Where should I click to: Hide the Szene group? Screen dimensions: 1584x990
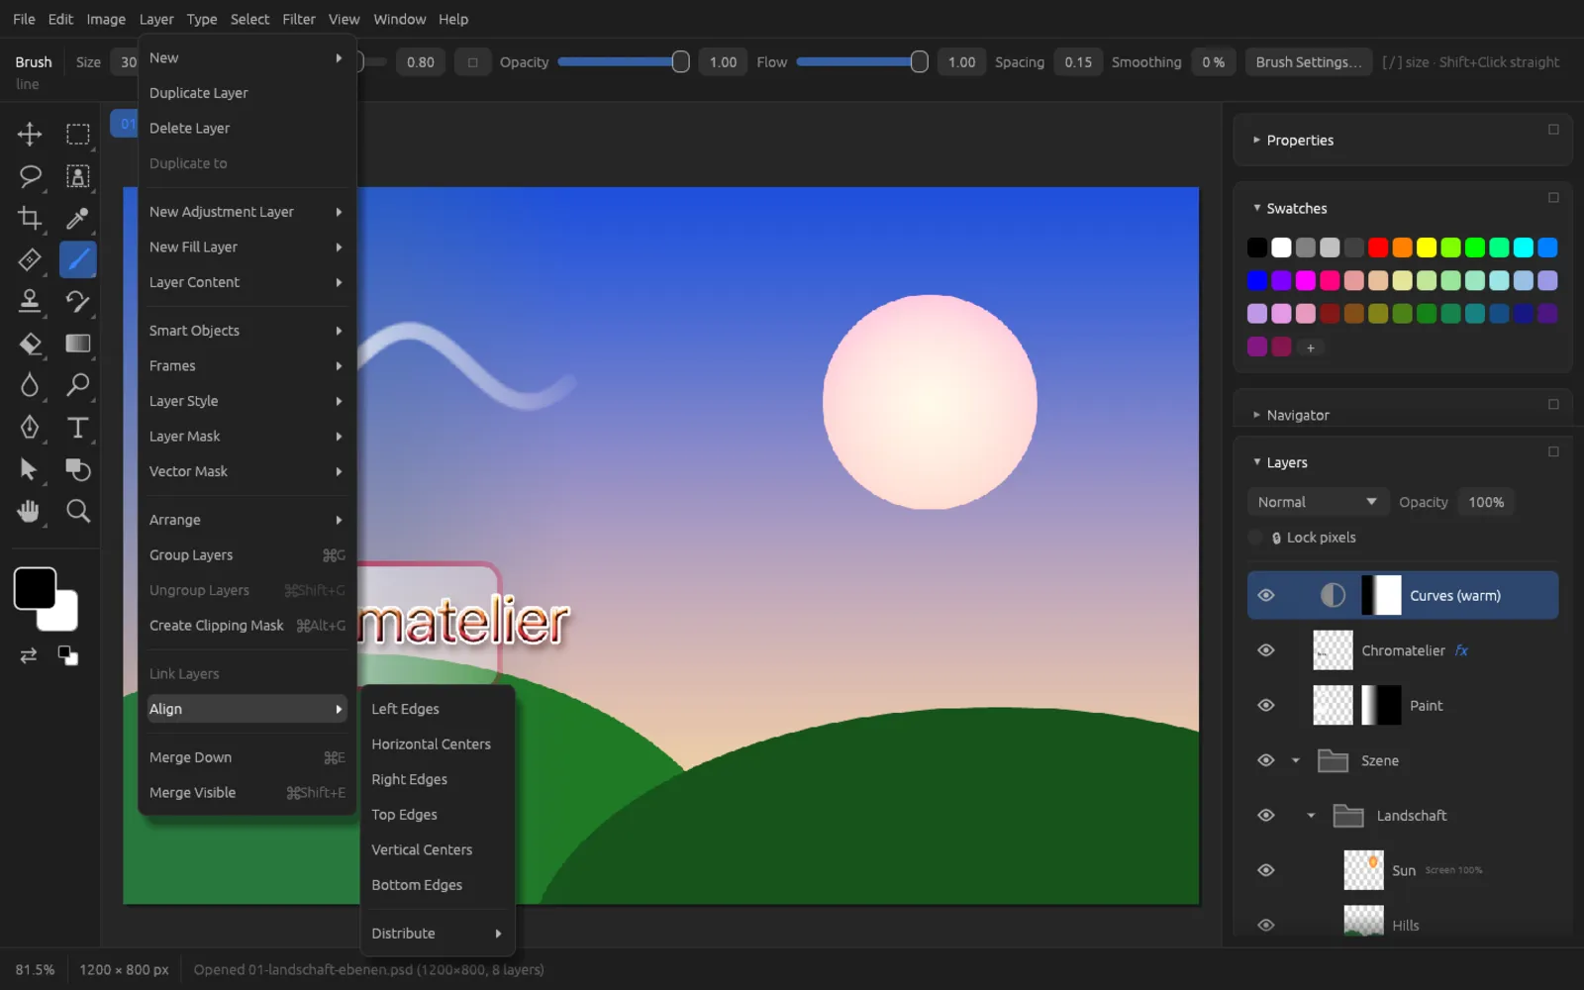(1266, 760)
